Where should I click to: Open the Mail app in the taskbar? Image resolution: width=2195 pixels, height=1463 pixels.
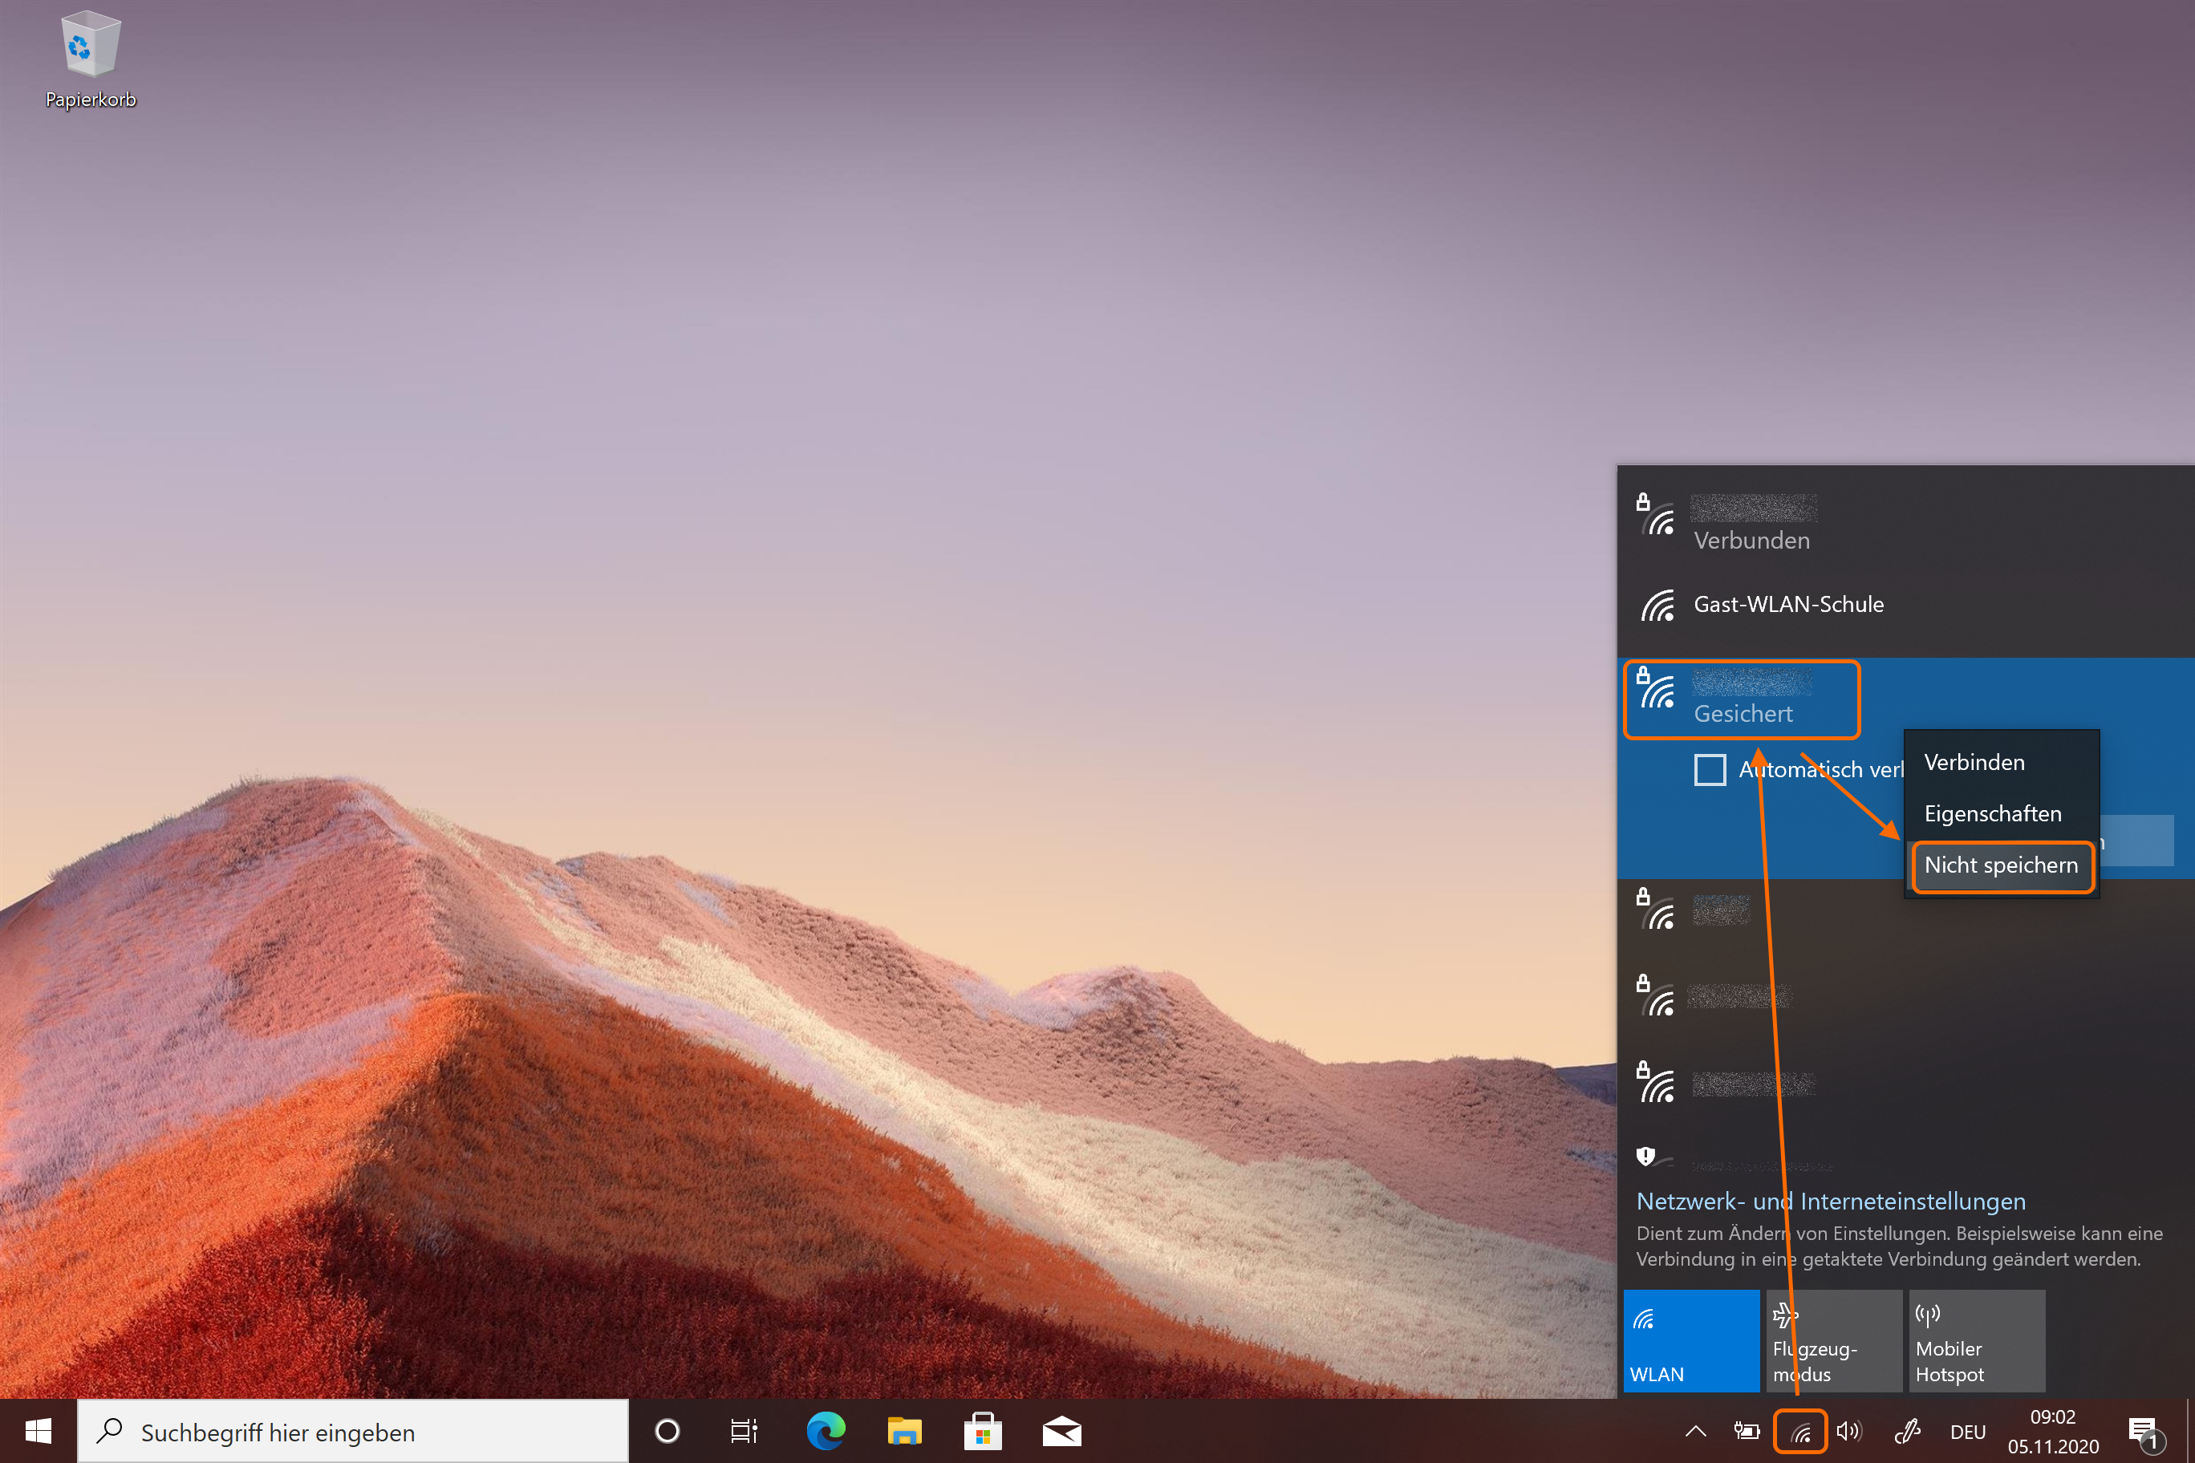coord(1061,1431)
